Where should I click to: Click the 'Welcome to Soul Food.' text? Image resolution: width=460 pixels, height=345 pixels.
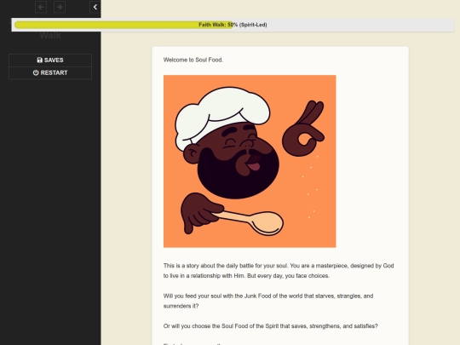pos(193,60)
